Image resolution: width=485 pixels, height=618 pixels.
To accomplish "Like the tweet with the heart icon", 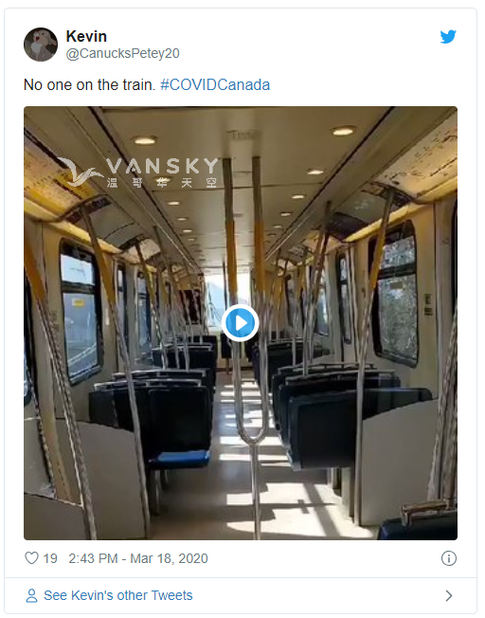I will (31, 558).
